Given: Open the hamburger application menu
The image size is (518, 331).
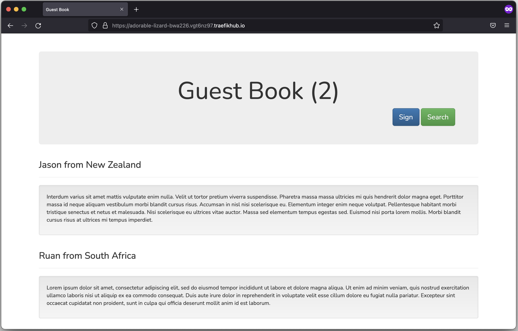Looking at the screenshot, I should click(x=507, y=25).
